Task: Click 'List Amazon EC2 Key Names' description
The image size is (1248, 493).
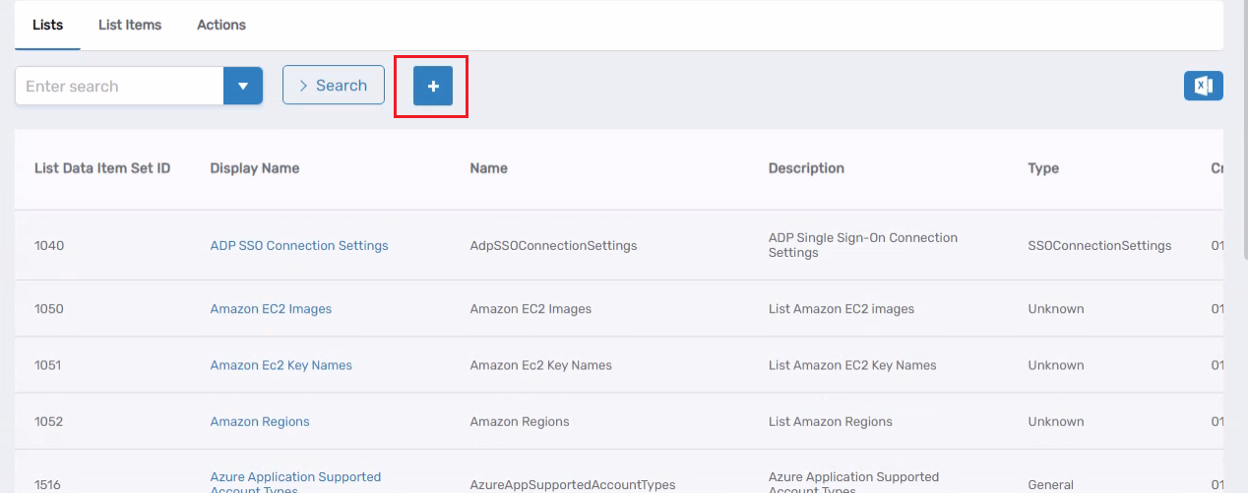Action: pos(852,365)
